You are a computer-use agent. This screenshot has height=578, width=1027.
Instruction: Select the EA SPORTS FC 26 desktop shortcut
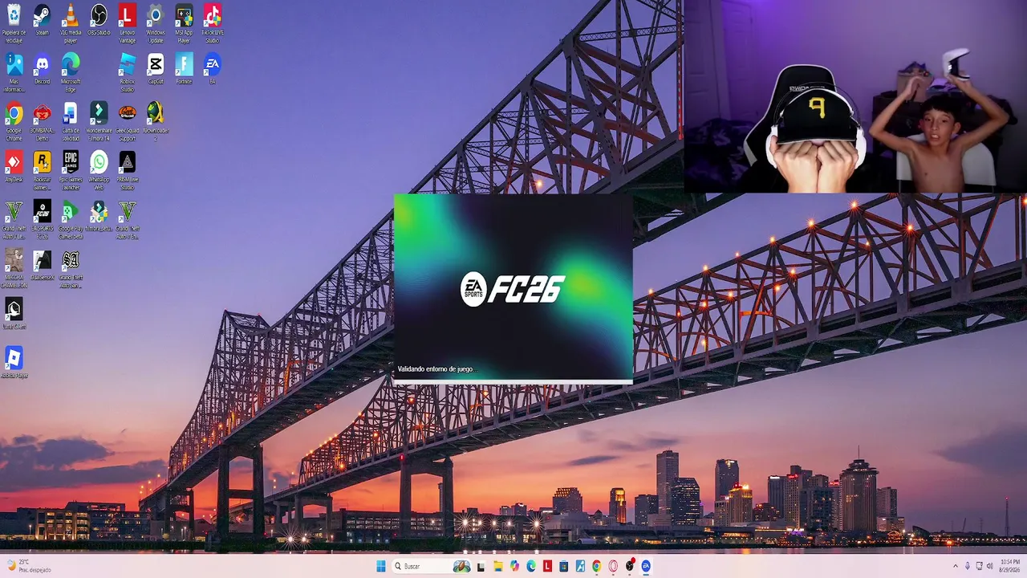tap(42, 220)
